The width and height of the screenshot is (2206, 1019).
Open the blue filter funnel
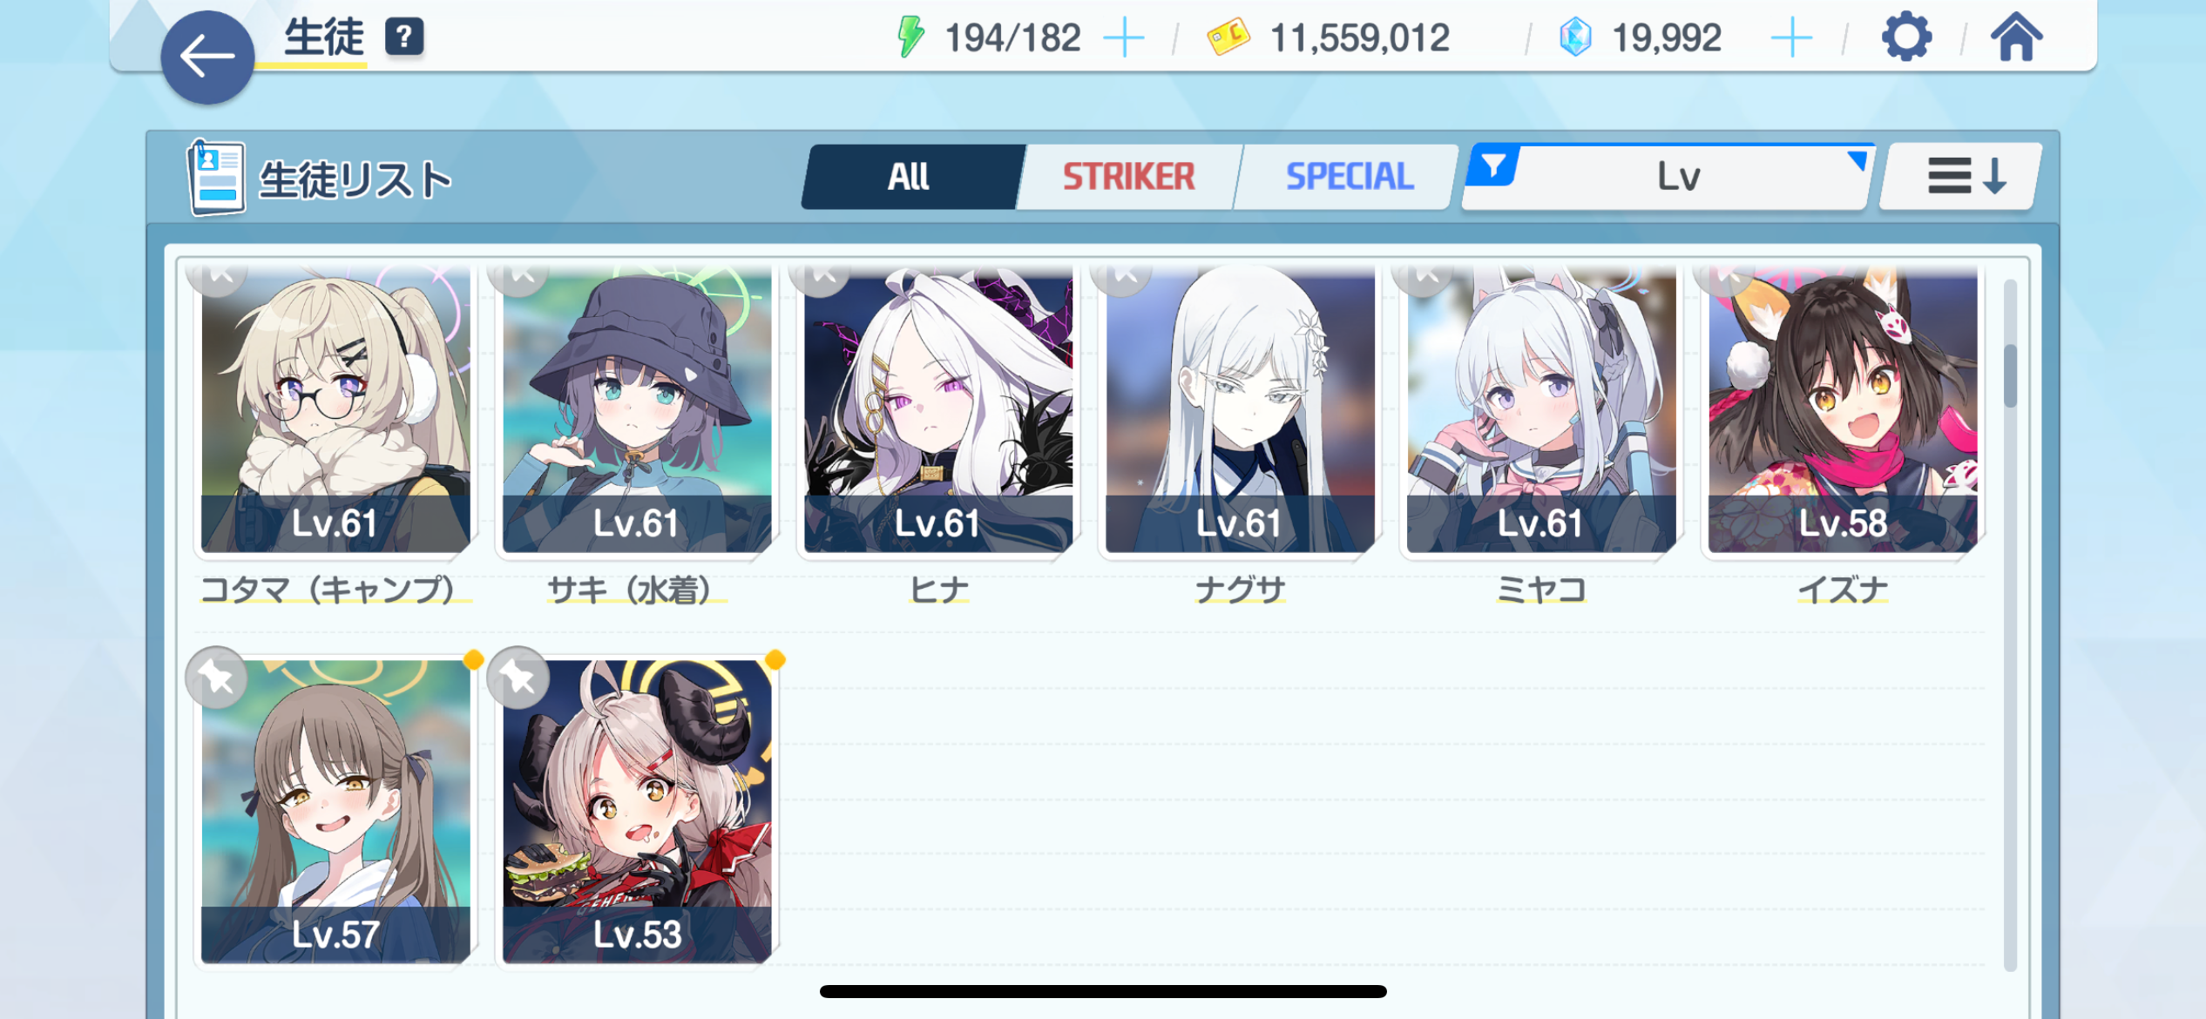click(x=1493, y=165)
